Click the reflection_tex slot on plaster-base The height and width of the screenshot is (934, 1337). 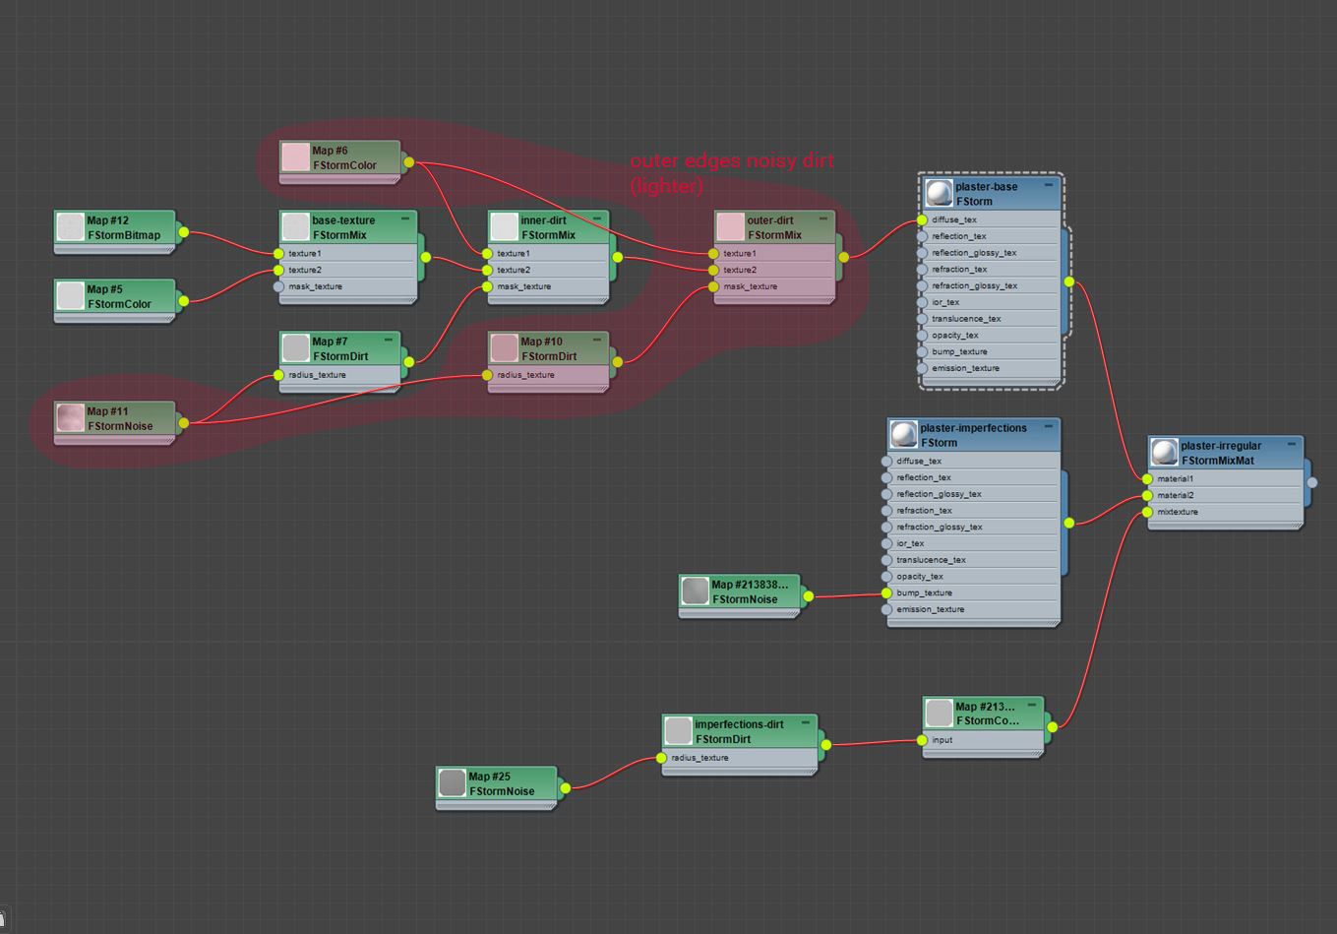(x=991, y=236)
